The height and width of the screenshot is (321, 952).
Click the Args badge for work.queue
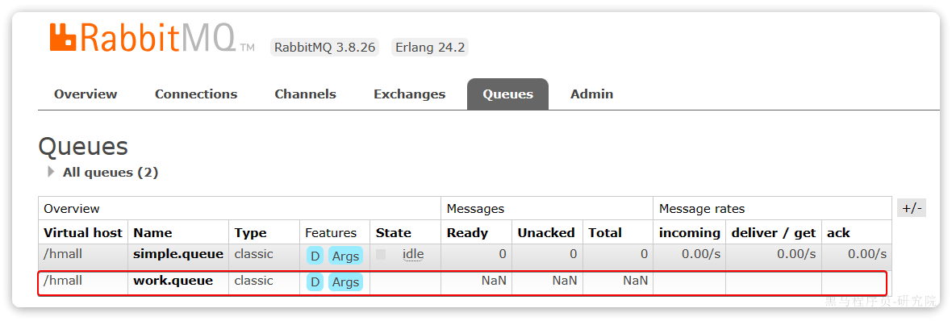(345, 281)
